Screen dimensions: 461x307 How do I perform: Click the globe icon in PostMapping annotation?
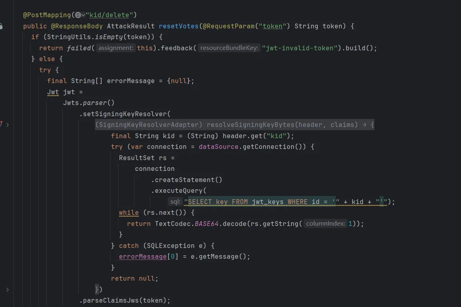(x=77, y=15)
